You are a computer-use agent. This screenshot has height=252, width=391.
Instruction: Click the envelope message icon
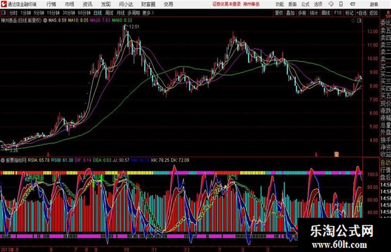(353, 4)
